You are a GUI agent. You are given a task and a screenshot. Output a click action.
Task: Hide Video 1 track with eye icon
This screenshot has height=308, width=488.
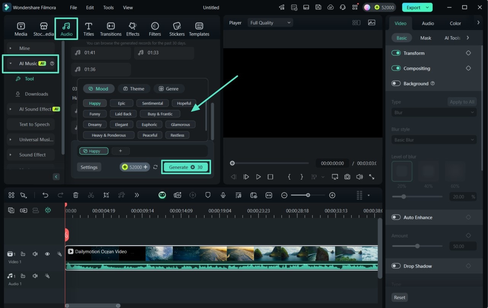(47, 254)
